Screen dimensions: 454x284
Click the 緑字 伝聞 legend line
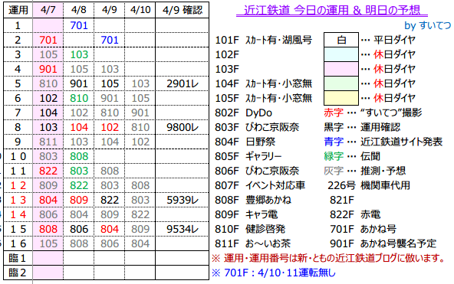point(352,156)
